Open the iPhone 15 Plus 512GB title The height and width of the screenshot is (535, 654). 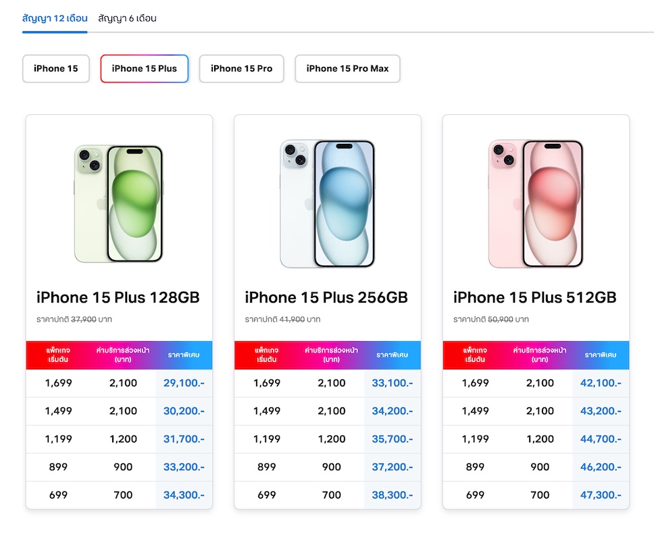(535, 298)
